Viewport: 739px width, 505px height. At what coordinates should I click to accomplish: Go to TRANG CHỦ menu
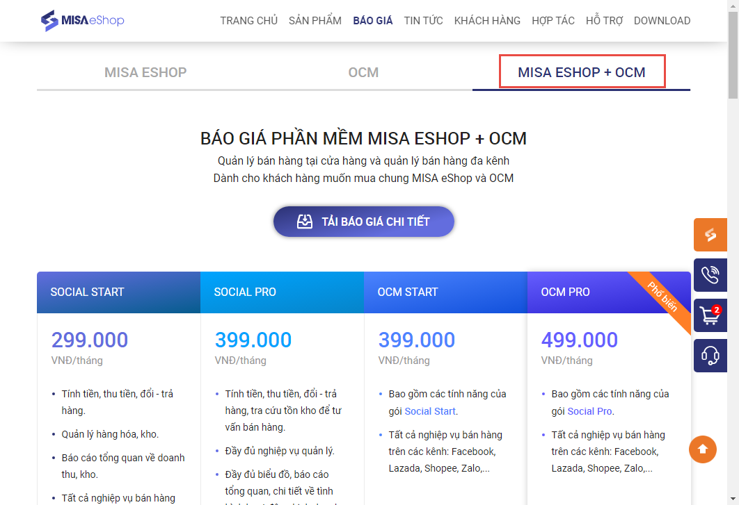pos(249,21)
